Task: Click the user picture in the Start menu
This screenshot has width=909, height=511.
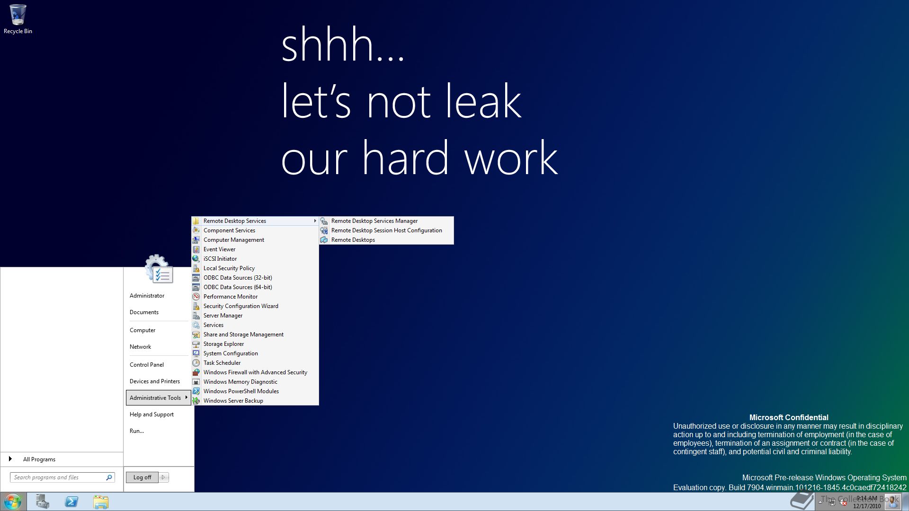Action: click(x=159, y=270)
